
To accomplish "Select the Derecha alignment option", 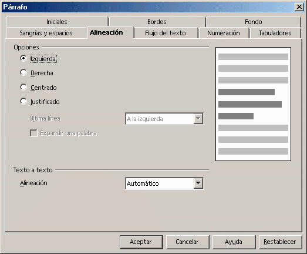I will click(x=23, y=72).
